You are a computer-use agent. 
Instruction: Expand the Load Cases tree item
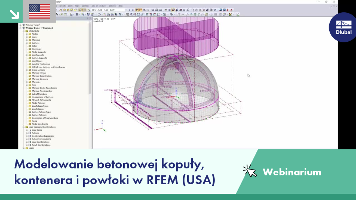pos(27,130)
